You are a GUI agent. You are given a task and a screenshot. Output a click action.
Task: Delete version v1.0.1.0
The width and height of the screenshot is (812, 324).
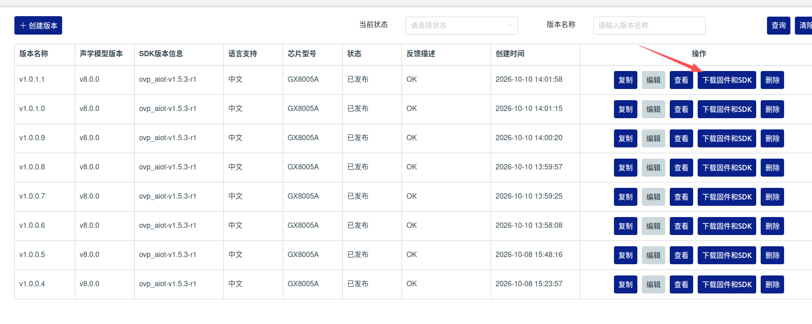point(772,109)
